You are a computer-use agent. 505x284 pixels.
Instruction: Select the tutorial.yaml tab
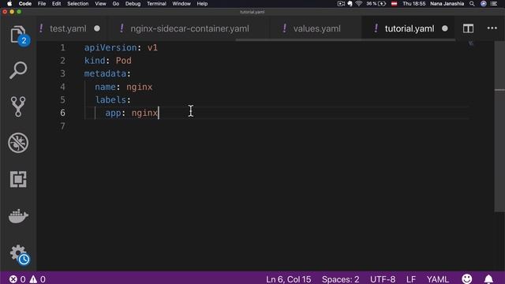410,28
